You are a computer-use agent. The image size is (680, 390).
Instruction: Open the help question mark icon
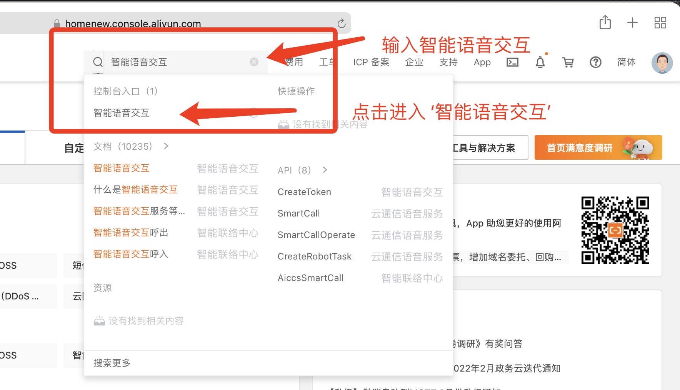(595, 62)
